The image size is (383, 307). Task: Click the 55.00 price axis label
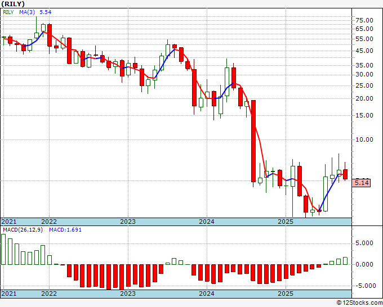tap(364, 39)
